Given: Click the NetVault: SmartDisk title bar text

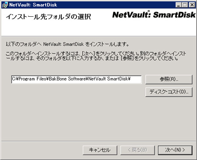Looking at the screenshot, I should (33, 5).
